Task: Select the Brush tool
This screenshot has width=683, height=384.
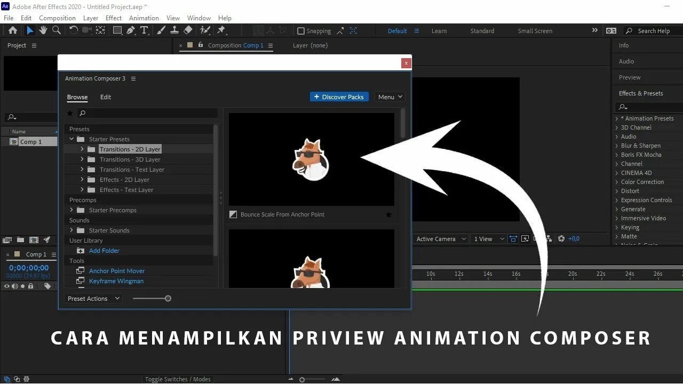Action: [161, 31]
